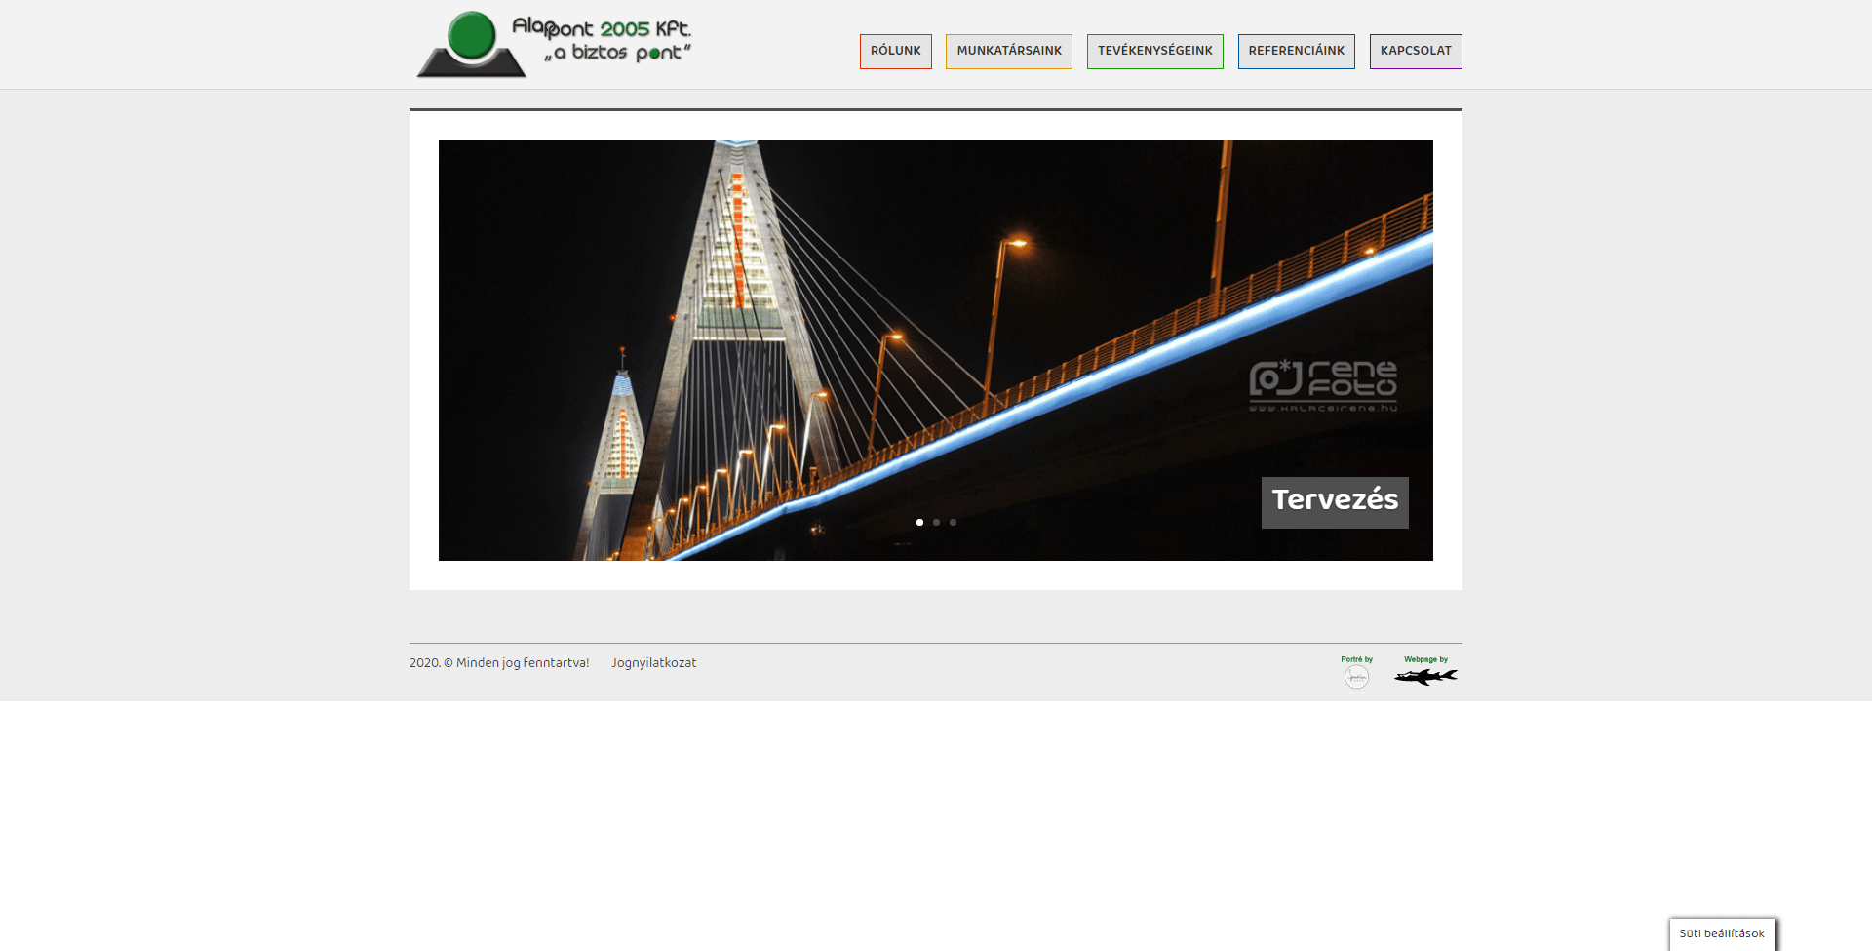Viewport: 1872px width, 951px height.
Task: Open the MUNKATÁRSAINK menu item
Action: point(1009,52)
